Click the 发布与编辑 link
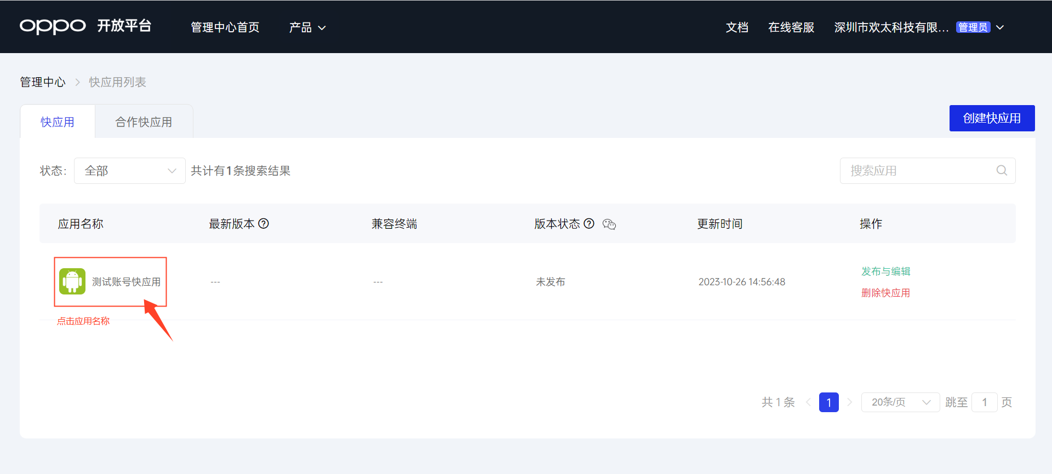Screen dimensions: 1052x474 click(x=885, y=271)
